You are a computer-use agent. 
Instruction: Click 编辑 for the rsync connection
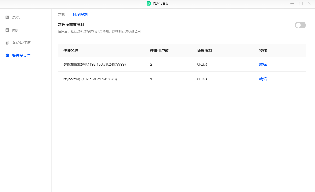coord(263,79)
